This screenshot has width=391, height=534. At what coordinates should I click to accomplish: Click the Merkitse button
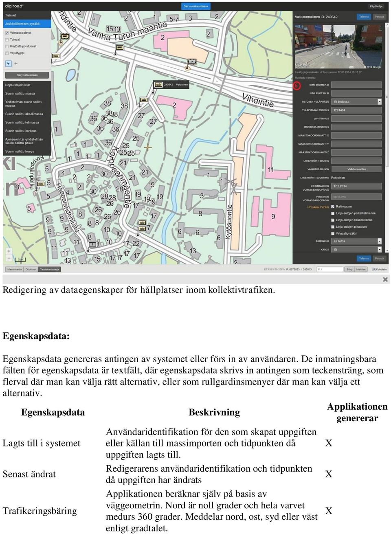coord(361,269)
